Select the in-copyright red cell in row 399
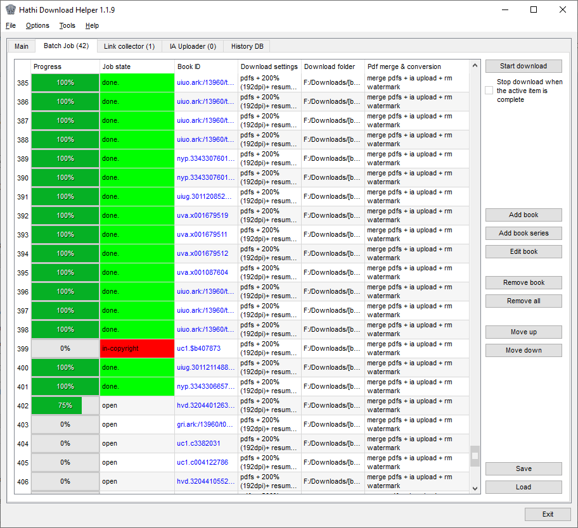The width and height of the screenshot is (578, 528). coord(137,348)
